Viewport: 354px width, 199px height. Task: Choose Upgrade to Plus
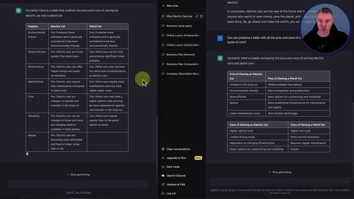click(182, 158)
